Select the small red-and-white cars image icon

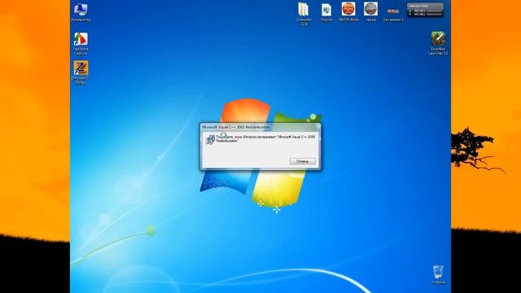click(x=393, y=15)
